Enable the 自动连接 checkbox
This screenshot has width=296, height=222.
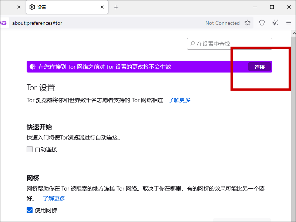(30, 149)
